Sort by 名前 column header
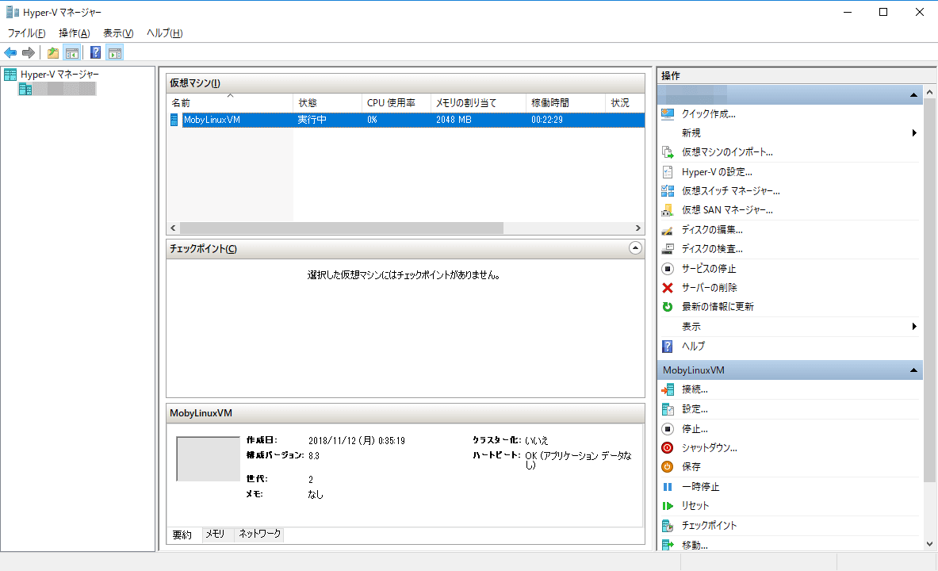The width and height of the screenshot is (938, 571). click(230, 103)
